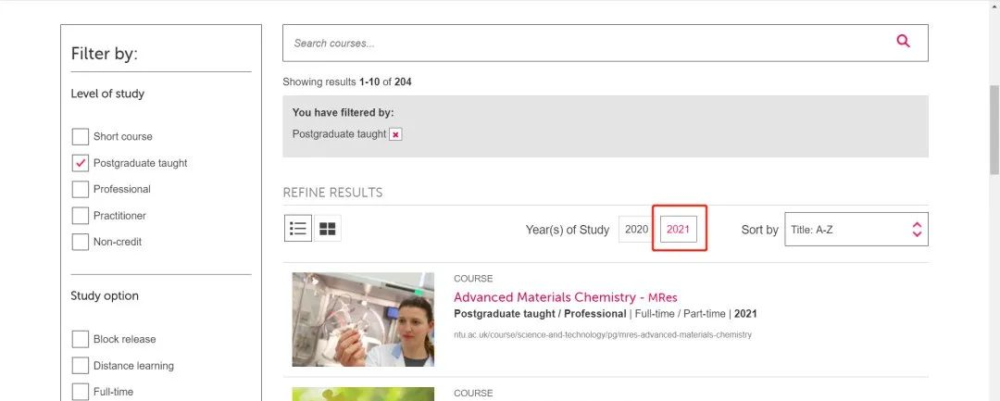
Task: Select 2020 year of study
Action: tap(636, 230)
